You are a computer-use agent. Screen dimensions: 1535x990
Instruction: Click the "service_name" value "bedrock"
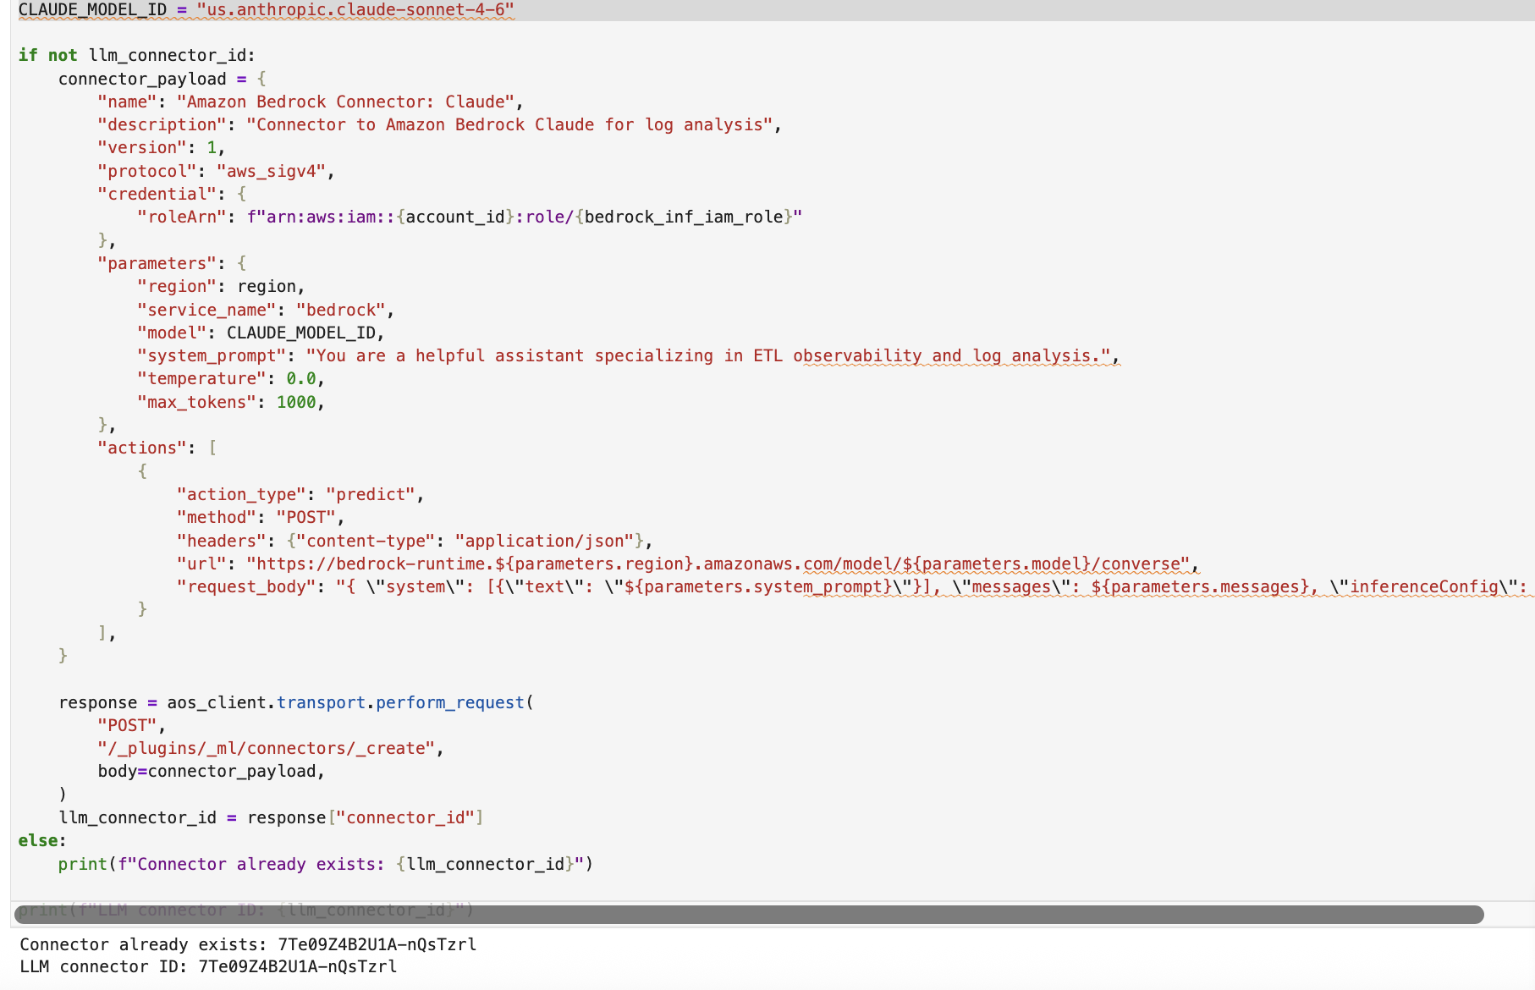[x=340, y=310]
